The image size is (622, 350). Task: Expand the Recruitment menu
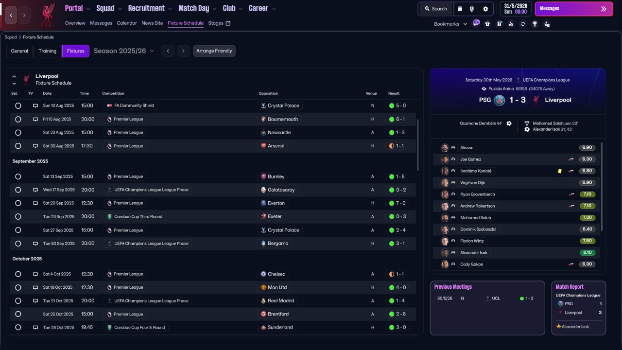click(150, 8)
